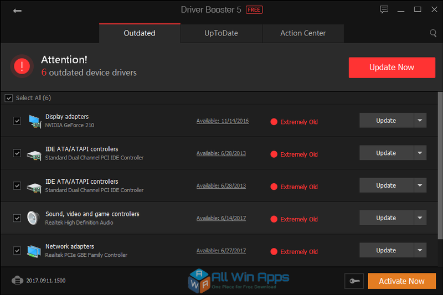Click the NVIDIA GeForce 210 device name
The height and width of the screenshot is (295, 443).
[x=70, y=125]
